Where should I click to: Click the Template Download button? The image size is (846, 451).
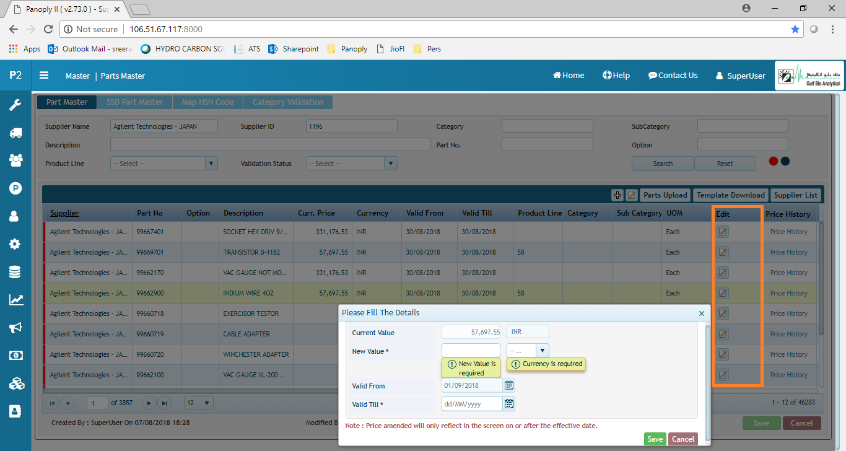coord(731,195)
